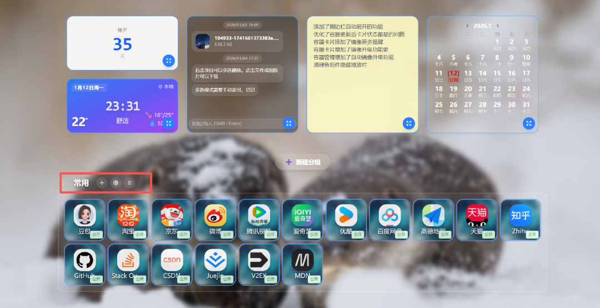The image size is (600, 308).
Task: Expand the 除夕 countdown widget
Action: pyautogui.click(x=169, y=61)
